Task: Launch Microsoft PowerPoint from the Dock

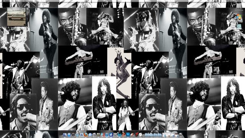Action: [x=123, y=135]
